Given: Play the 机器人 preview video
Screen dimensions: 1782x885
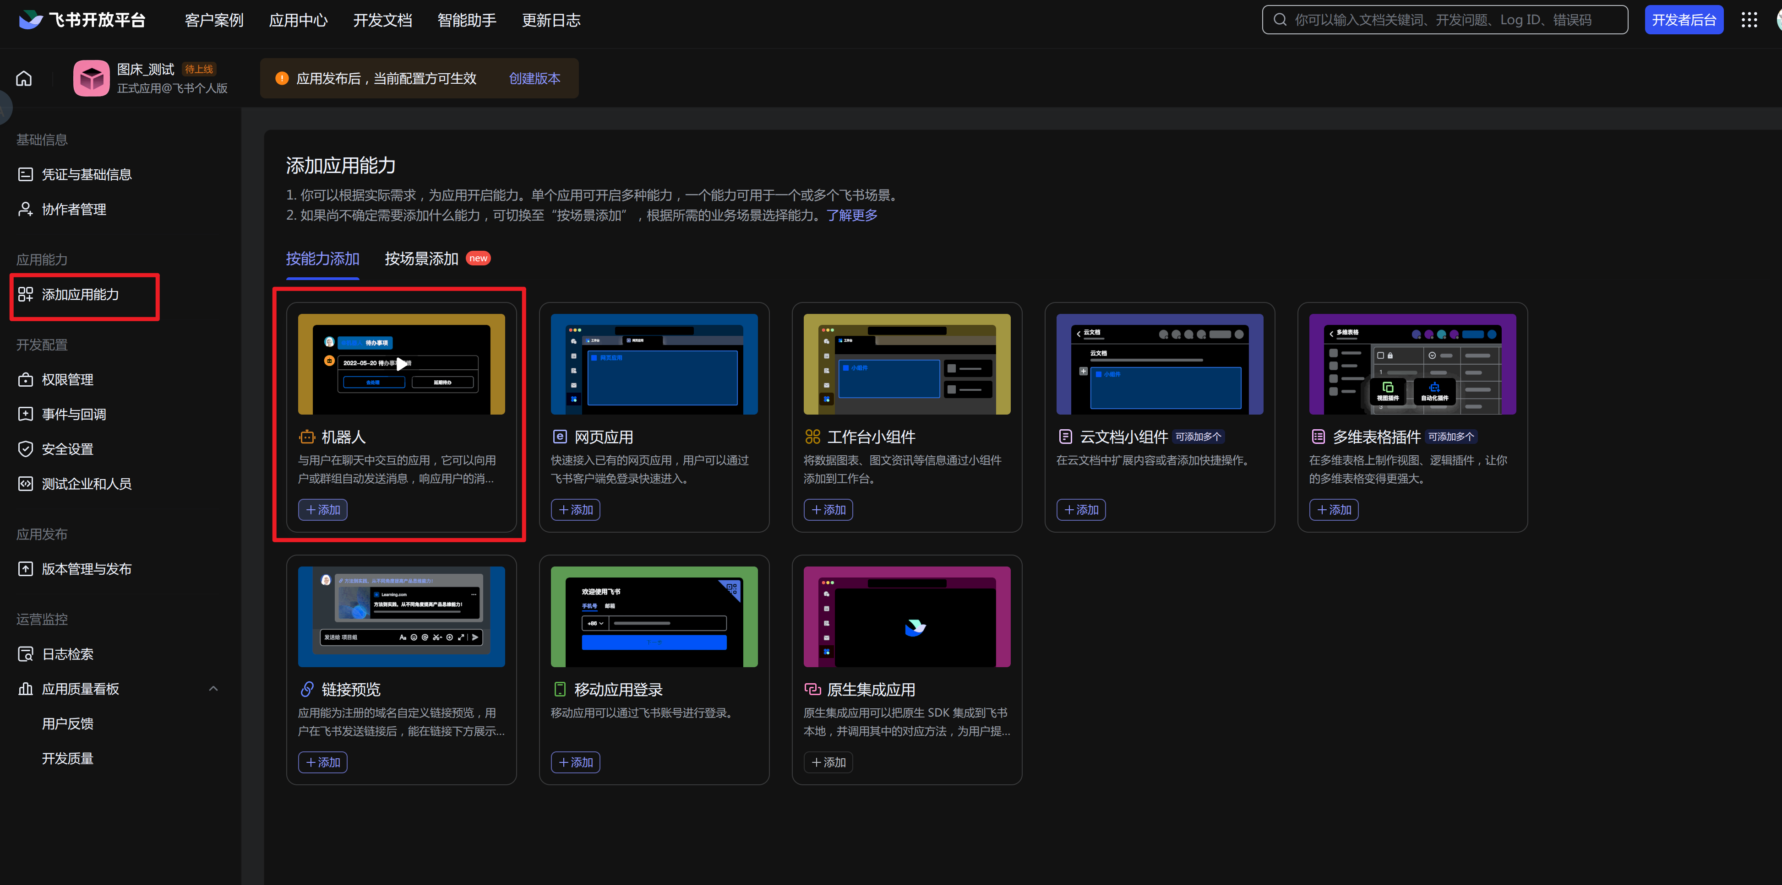Looking at the screenshot, I should click(x=401, y=364).
